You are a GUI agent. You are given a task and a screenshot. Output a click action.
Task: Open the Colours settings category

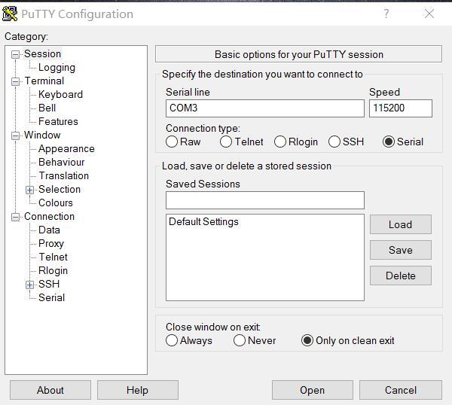click(56, 202)
